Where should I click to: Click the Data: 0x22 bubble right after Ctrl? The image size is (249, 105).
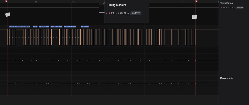click(44, 26)
